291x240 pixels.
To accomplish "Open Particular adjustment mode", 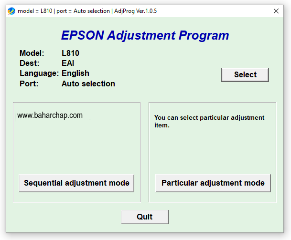I will click(x=213, y=183).
